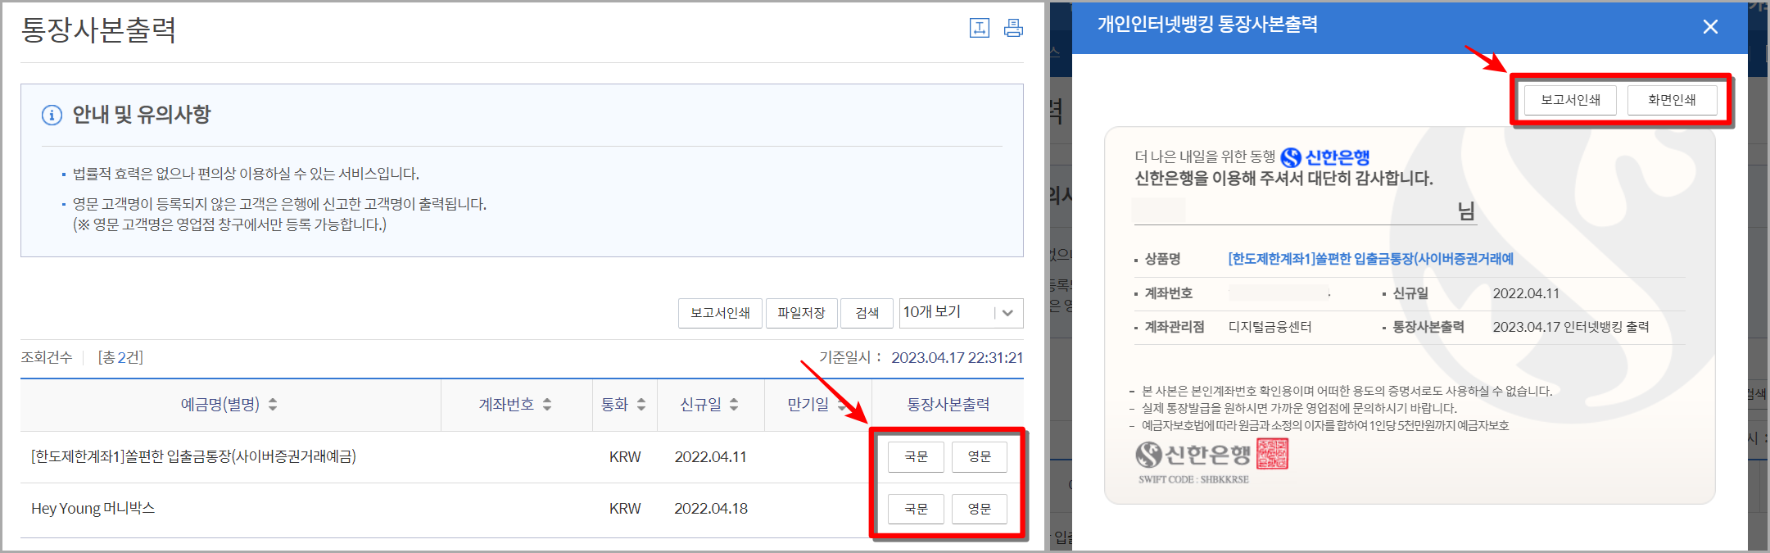Click the grey 신한은행 logo at popup bottom
The height and width of the screenshot is (553, 1770).
1193,454
